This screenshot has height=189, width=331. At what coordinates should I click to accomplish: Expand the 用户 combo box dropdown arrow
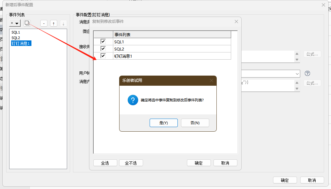tap(297, 74)
